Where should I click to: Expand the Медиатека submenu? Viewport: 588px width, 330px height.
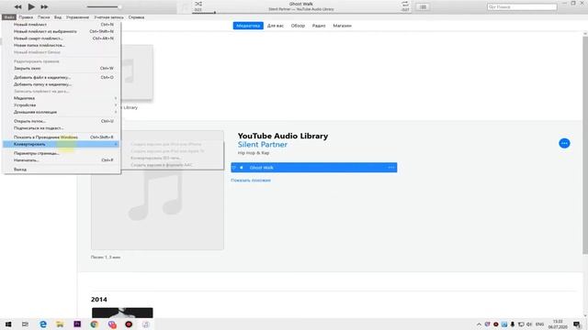pyautogui.click(x=62, y=98)
